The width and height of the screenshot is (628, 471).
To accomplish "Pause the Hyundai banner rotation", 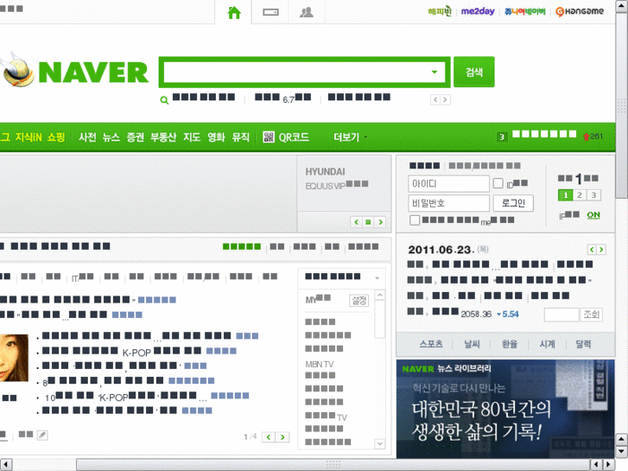I will pos(368,221).
